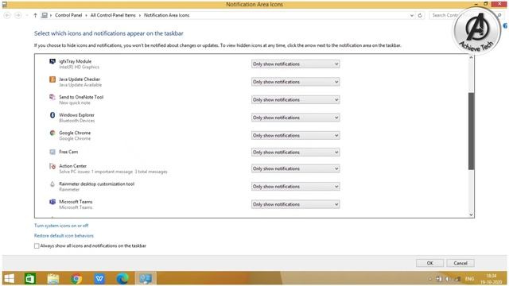This screenshot has width=509, height=286.
Task: Click the ENG language indicator
Action: point(470,279)
